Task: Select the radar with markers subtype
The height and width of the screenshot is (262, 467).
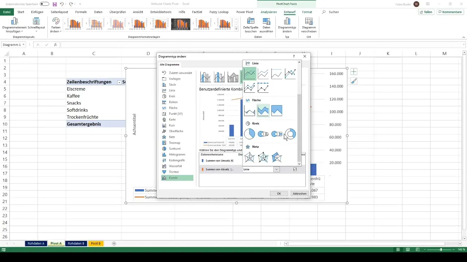Action: click(263, 157)
